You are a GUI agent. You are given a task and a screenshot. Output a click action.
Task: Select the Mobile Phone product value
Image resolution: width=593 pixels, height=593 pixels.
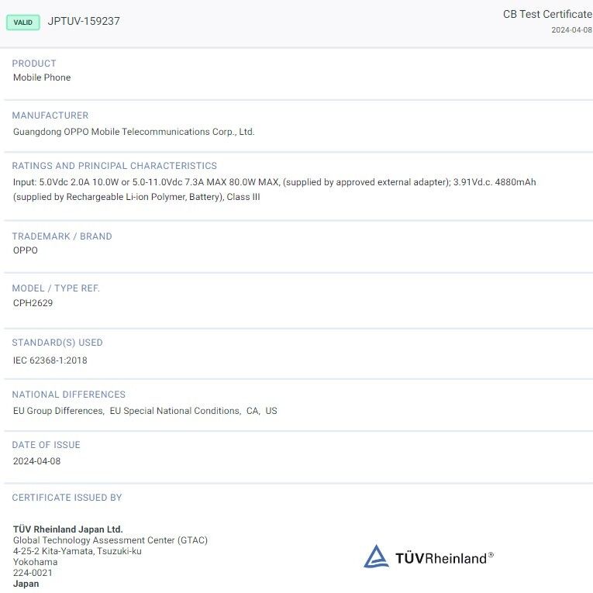pos(42,78)
